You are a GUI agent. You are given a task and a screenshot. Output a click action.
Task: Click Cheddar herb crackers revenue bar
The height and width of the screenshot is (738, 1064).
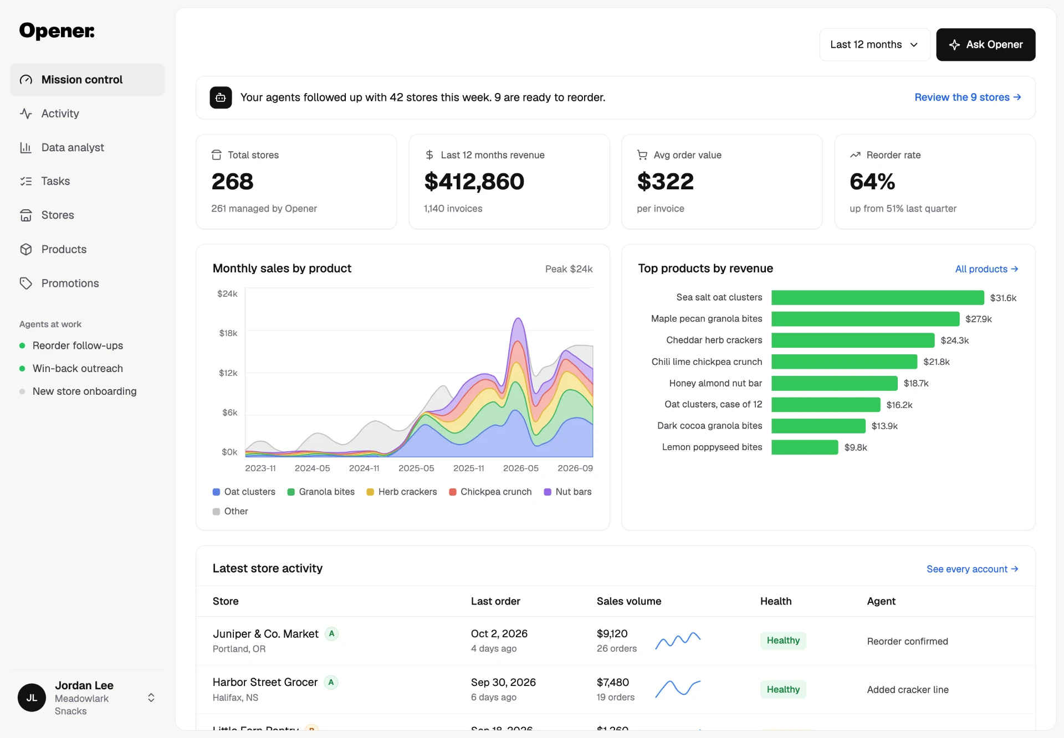pyautogui.click(x=853, y=340)
